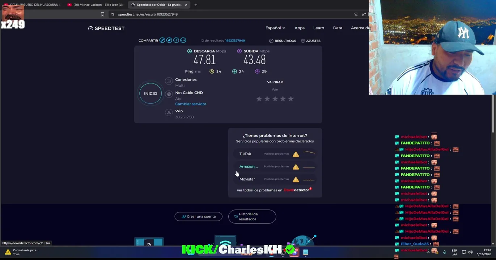Image resolution: width=496 pixels, height=260 pixels.
Task: Click the Net Cable CND server name
Action: [x=189, y=93]
